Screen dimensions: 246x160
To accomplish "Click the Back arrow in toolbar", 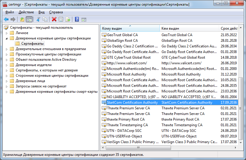I will 6,20.
